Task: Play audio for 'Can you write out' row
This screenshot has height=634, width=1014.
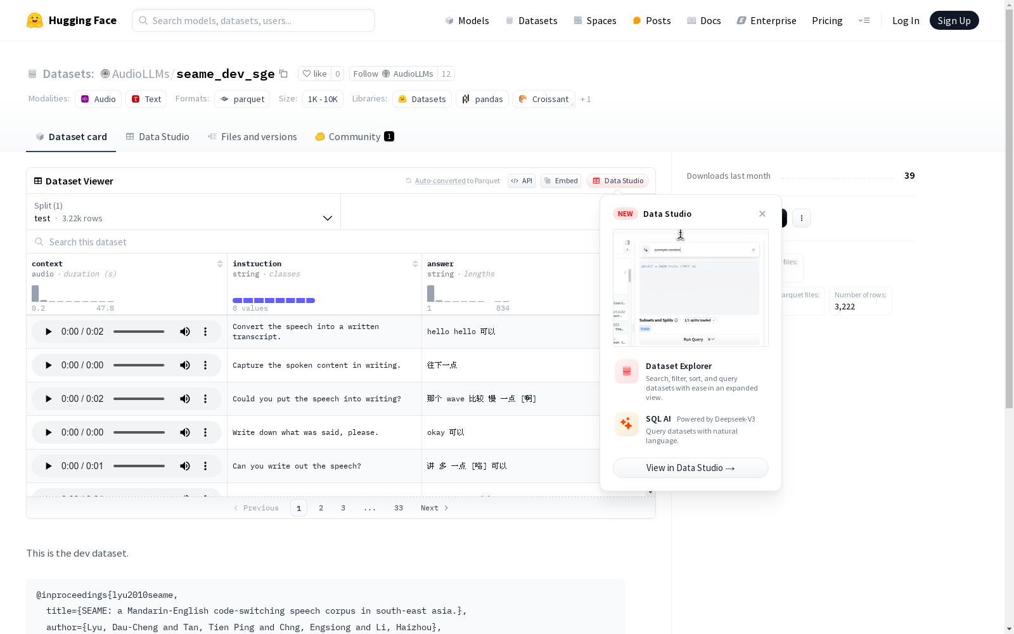Action: 48,466
